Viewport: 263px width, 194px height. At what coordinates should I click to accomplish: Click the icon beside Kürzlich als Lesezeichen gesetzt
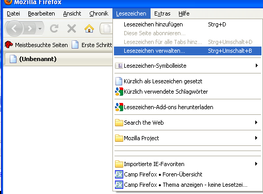[x=119, y=81]
